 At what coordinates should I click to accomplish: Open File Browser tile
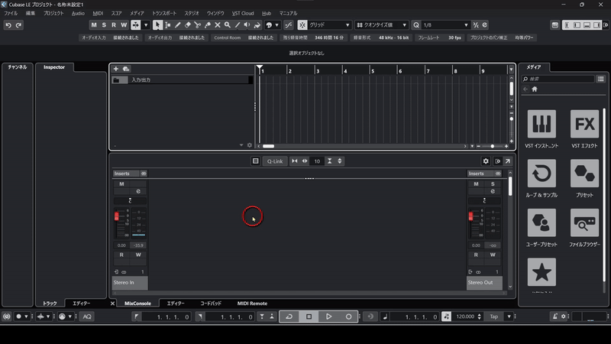pos(584,222)
